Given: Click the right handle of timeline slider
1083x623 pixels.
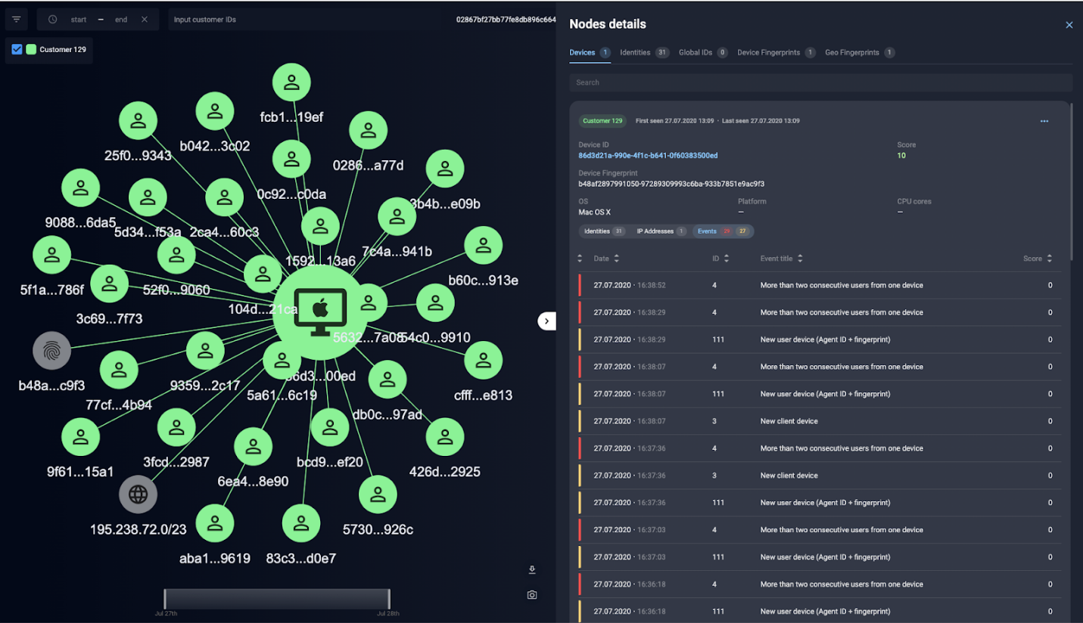Looking at the screenshot, I should point(389,599).
